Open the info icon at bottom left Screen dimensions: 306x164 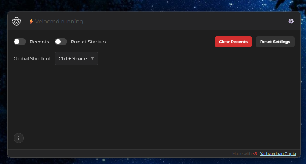19,138
